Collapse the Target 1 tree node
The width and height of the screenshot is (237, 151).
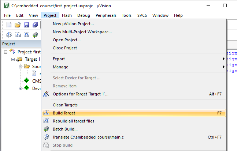pos(13,60)
